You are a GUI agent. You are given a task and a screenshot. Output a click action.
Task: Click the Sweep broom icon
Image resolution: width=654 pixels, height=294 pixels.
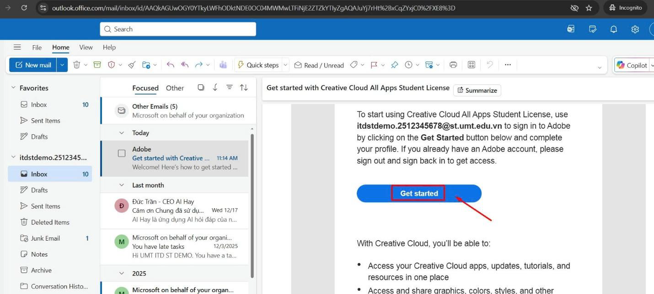coord(132,65)
